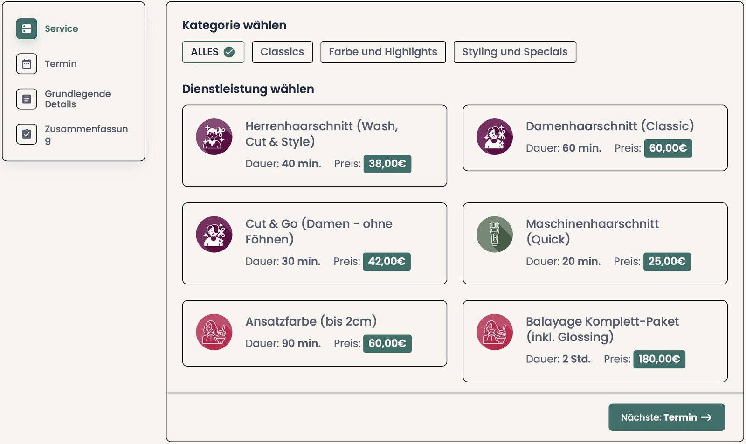Click the Ansatzfarbe hair color icon
746x444 pixels.
214,332
